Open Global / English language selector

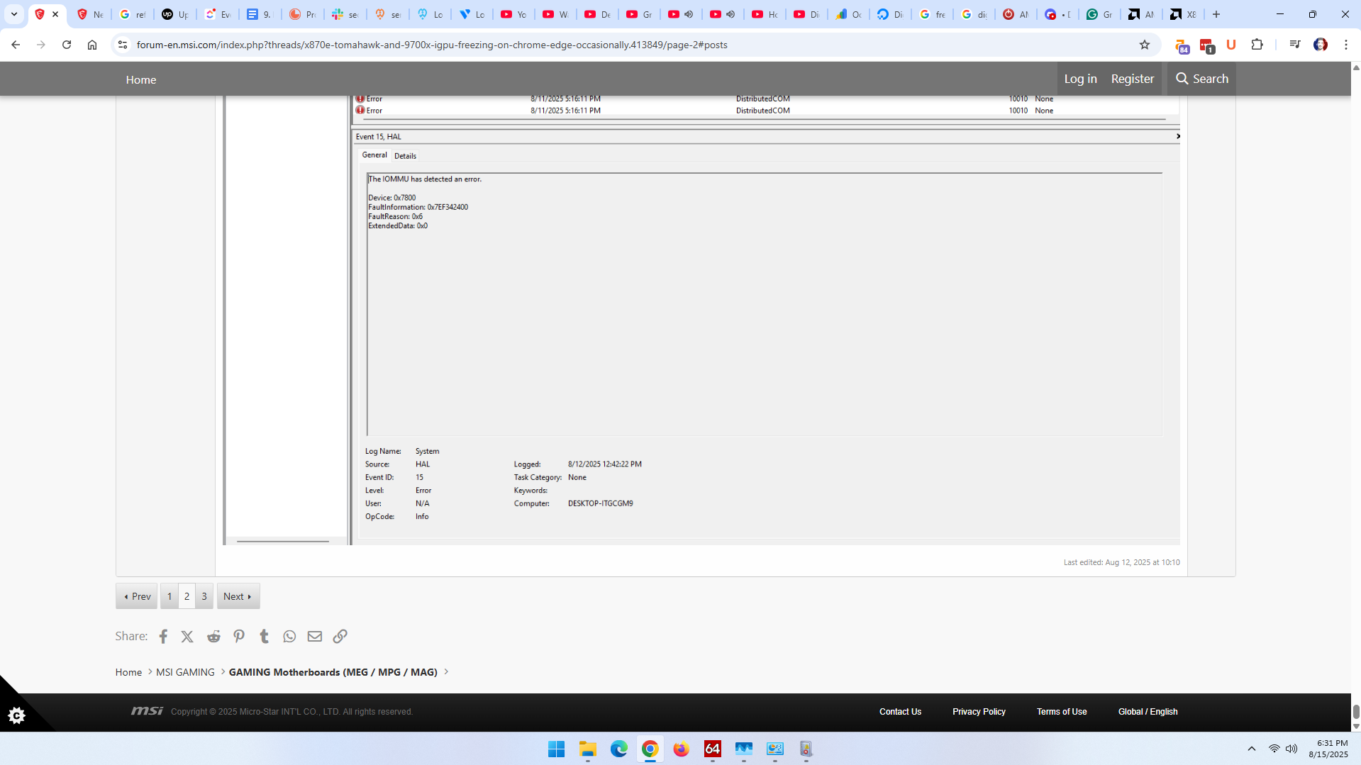[1148, 712]
